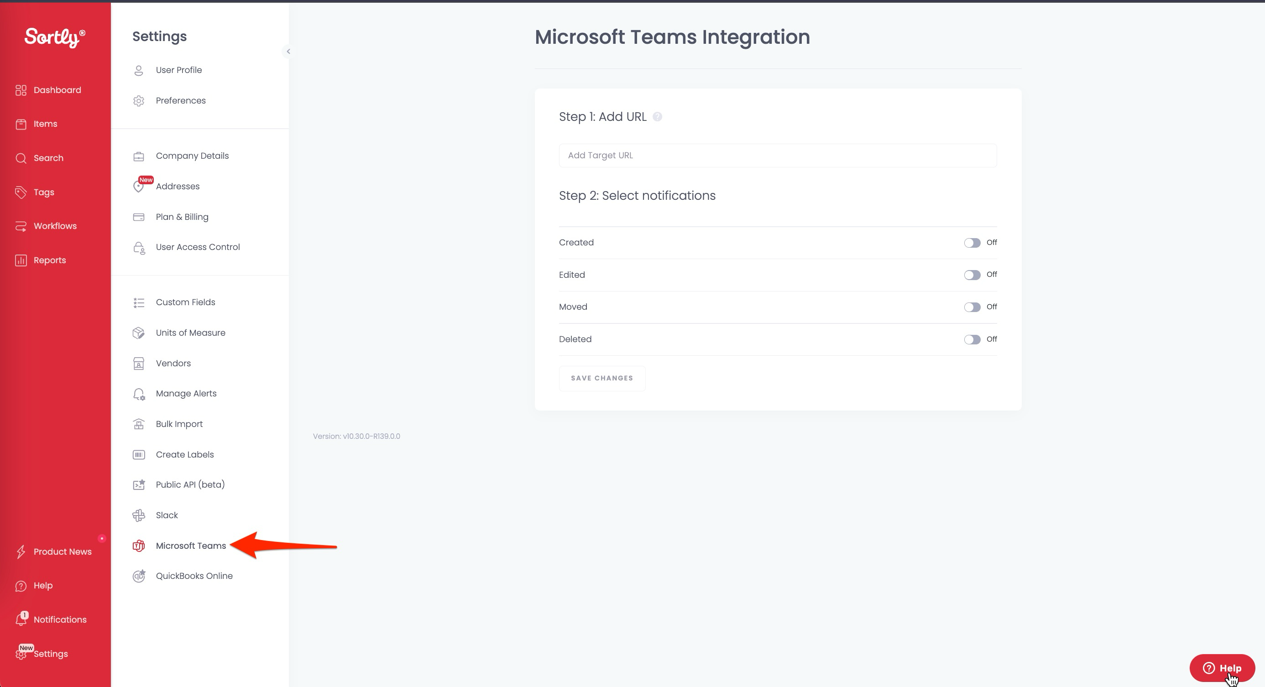Collapse the Settings panel with chevron
This screenshot has width=1265, height=687.
pyautogui.click(x=288, y=51)
